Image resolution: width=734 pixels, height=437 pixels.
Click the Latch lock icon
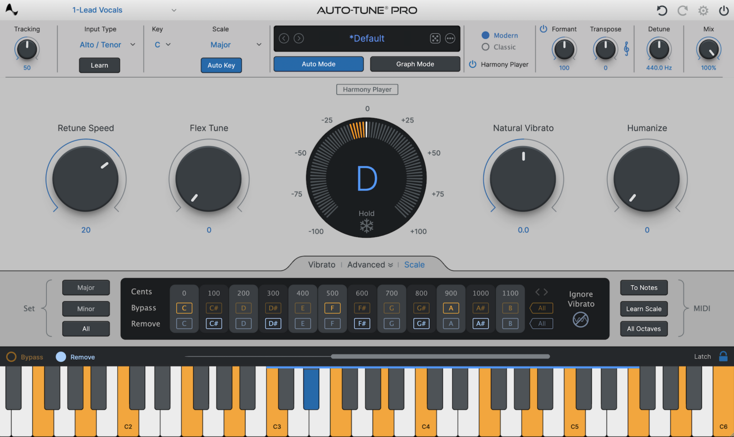point(723,356)
